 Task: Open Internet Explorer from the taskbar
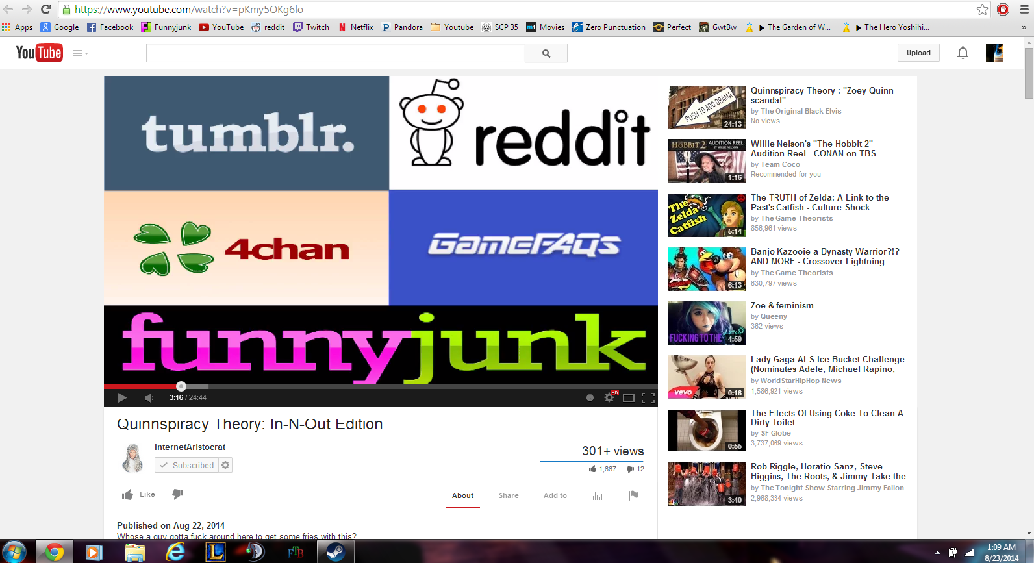(175, 552)
